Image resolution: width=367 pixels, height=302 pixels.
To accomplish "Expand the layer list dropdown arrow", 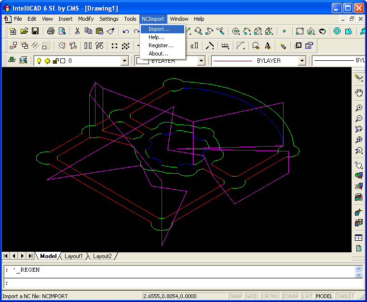I will pyautogui.click(x=125, y=61).
